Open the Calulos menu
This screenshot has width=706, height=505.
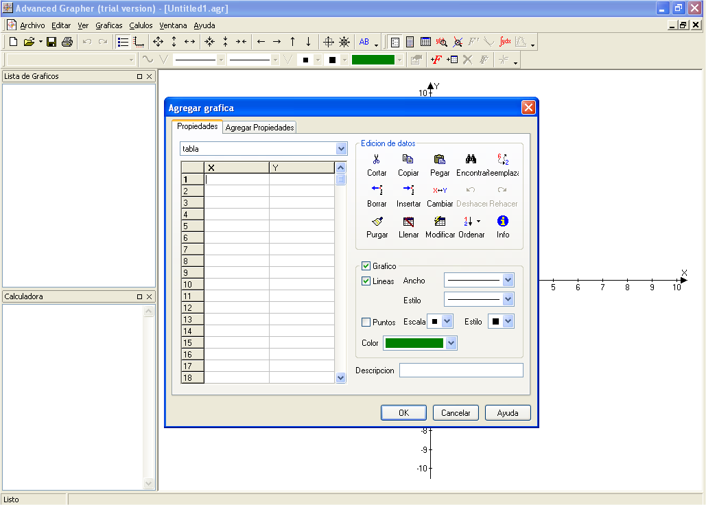(141, 25)
